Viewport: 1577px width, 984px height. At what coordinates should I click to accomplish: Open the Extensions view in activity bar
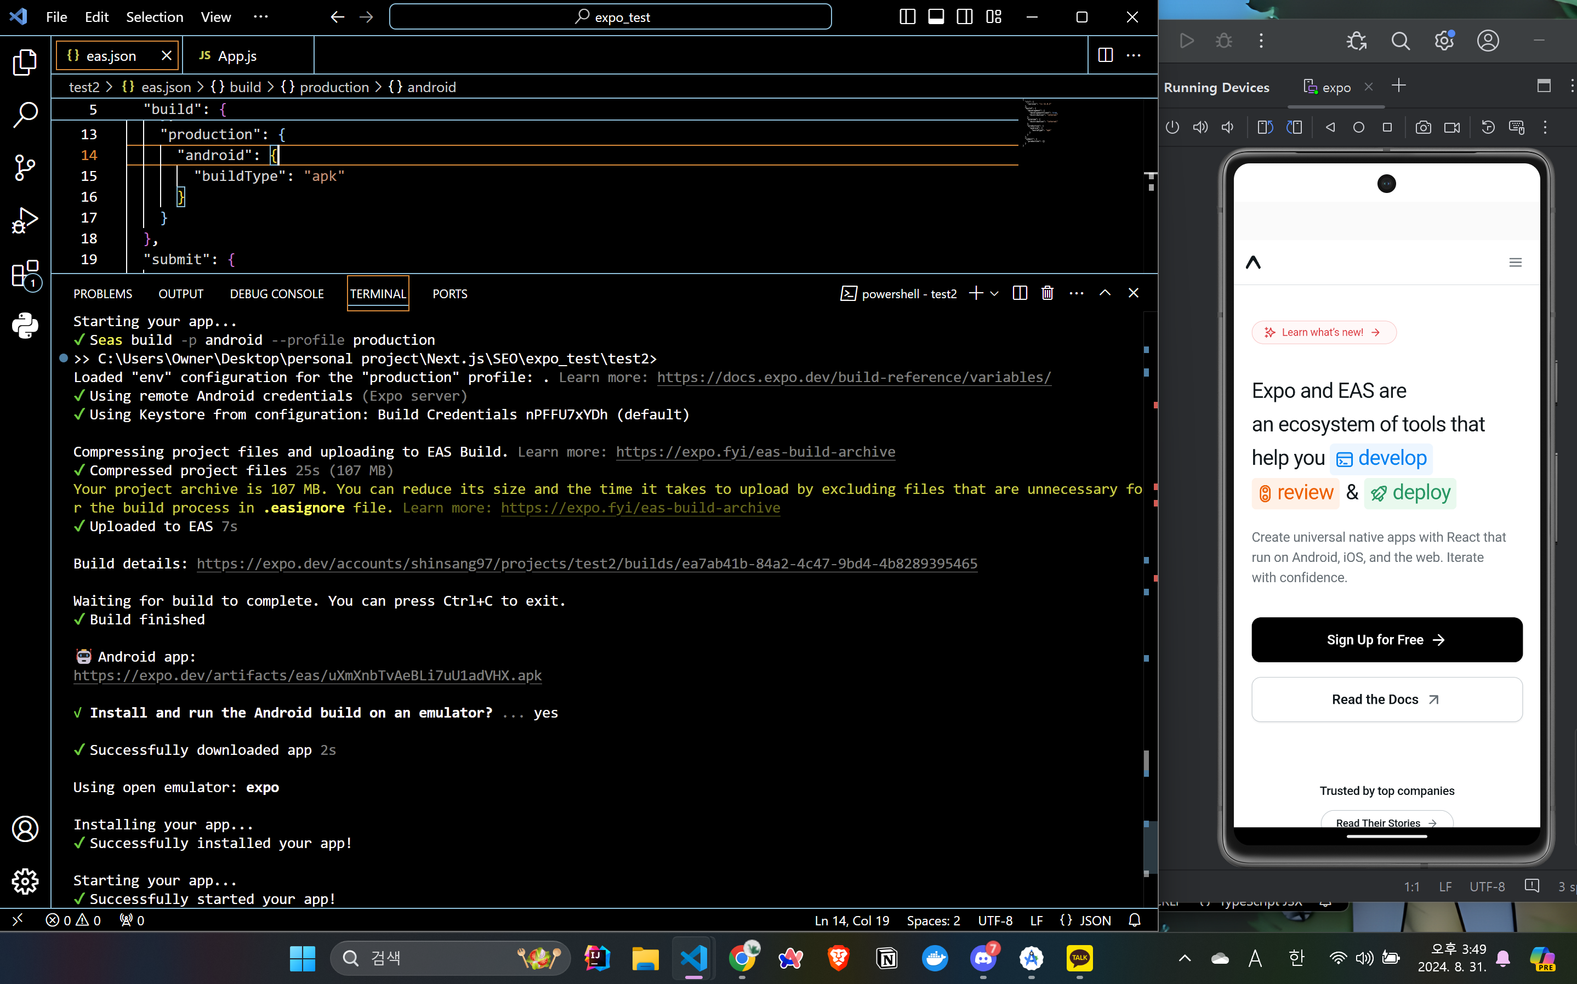point(25,274)
